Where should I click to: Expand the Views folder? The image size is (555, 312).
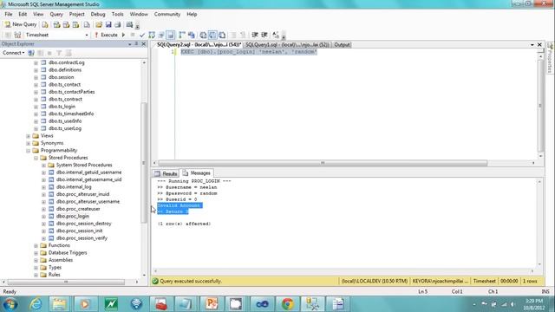tap(28, 136)
